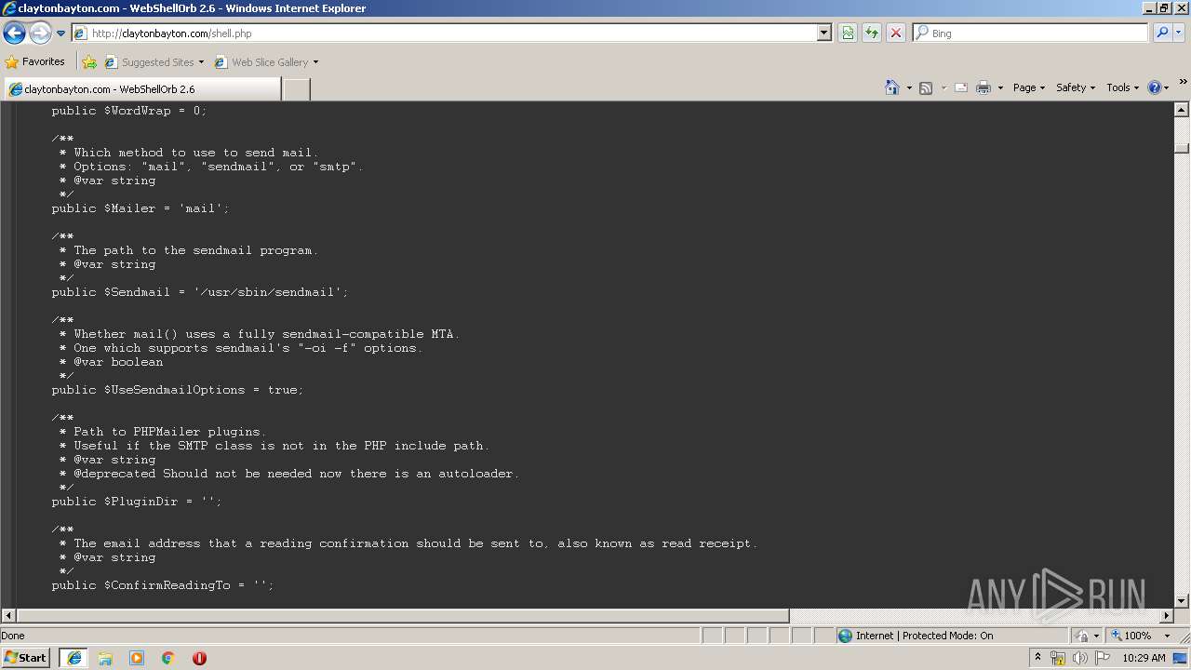Screen dimensions: 1191x670
Task: Click vertical scrollbar up arrow
Action: pos(1182,109)
